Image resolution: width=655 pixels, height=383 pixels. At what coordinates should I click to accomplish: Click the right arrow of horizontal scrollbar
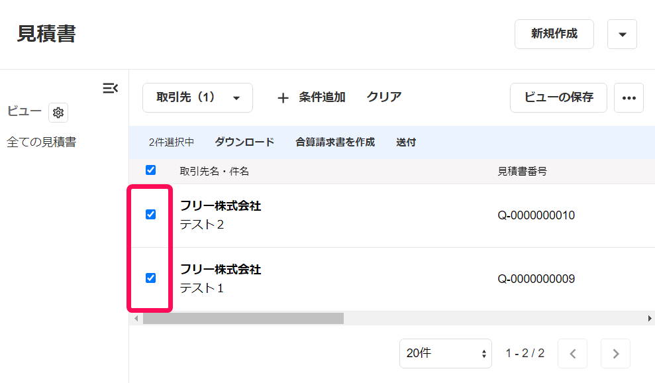pos(650,319)
